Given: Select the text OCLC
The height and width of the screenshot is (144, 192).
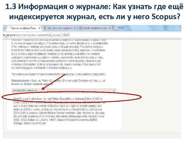Looking at the screenshot, I should [x=24, y=120].
